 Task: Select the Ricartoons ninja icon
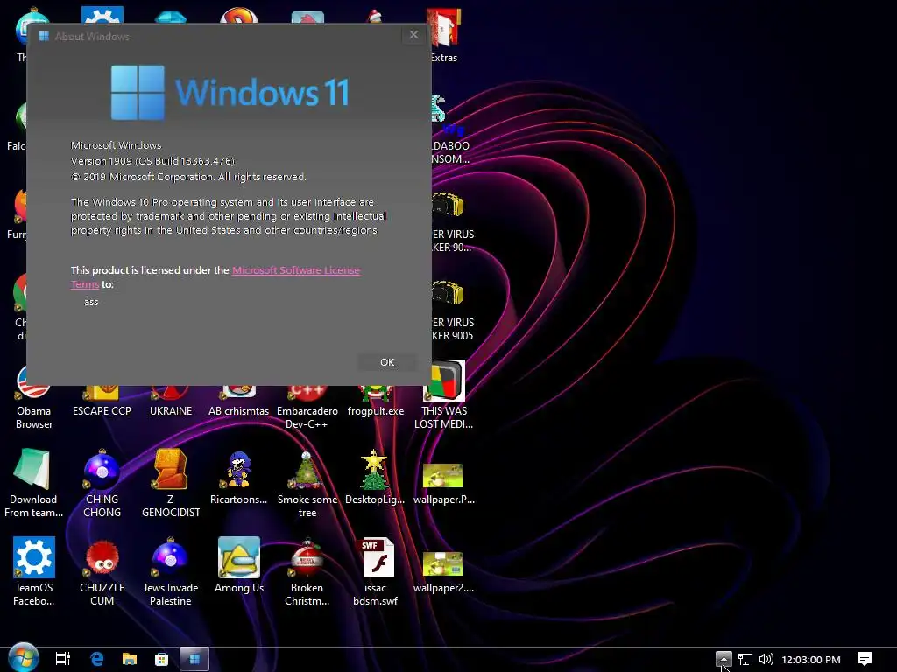pos(238,477)
